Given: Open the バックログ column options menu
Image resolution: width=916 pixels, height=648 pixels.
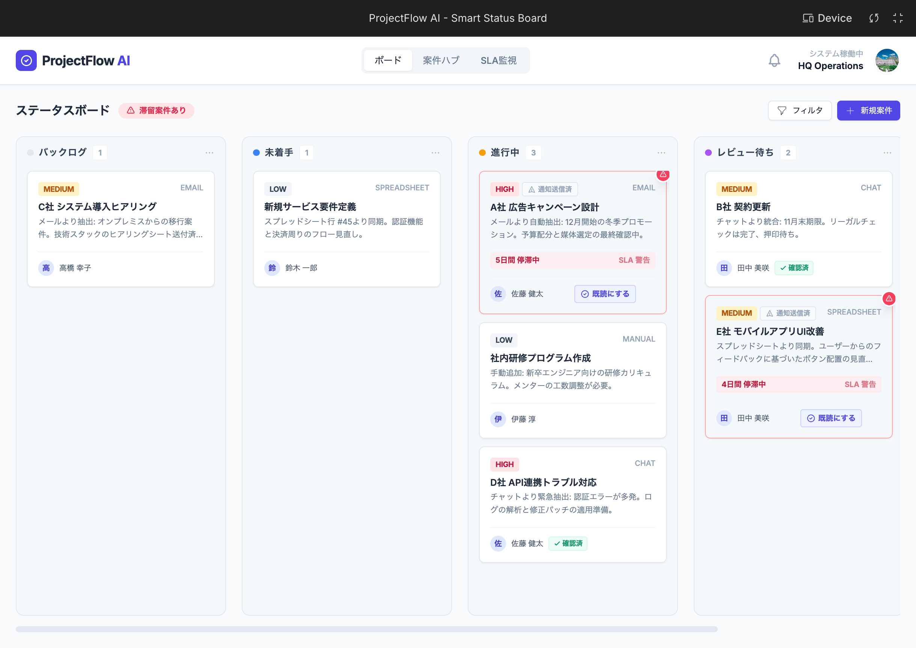Looking at the screenshot, I should coord(209,153).
